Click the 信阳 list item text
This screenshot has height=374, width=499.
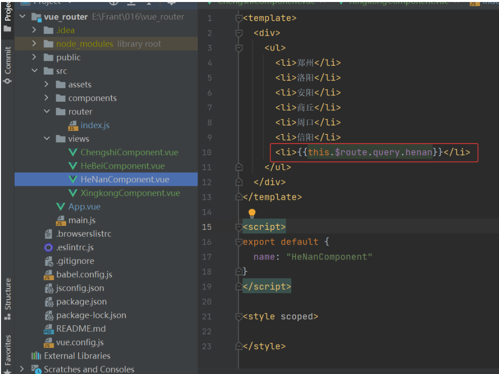tap(305, 138)
